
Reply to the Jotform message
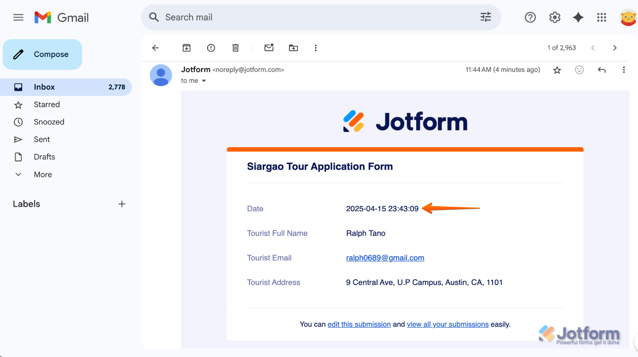pos(602,70)
